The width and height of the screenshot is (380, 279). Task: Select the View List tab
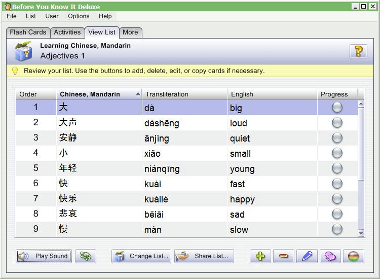click(x=102, y=32)
